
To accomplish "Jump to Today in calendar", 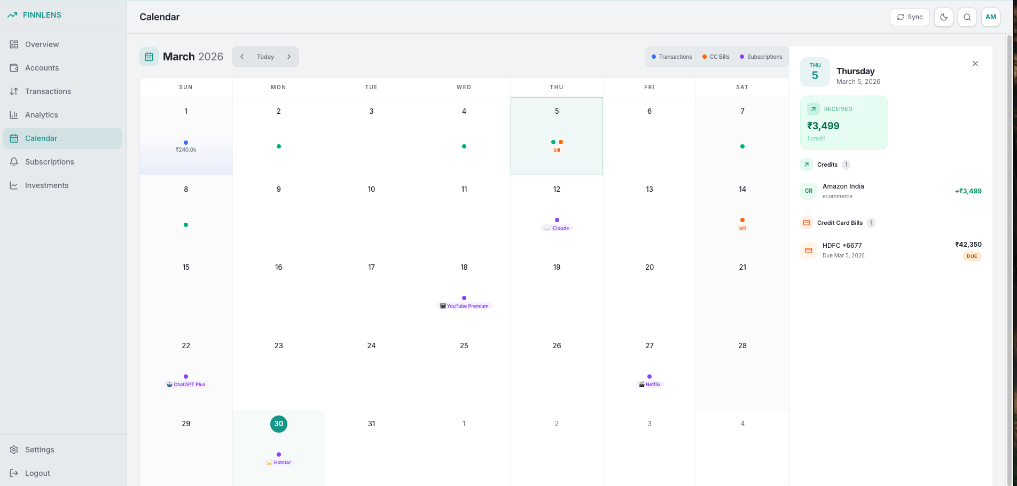I will tap(265, 57).
